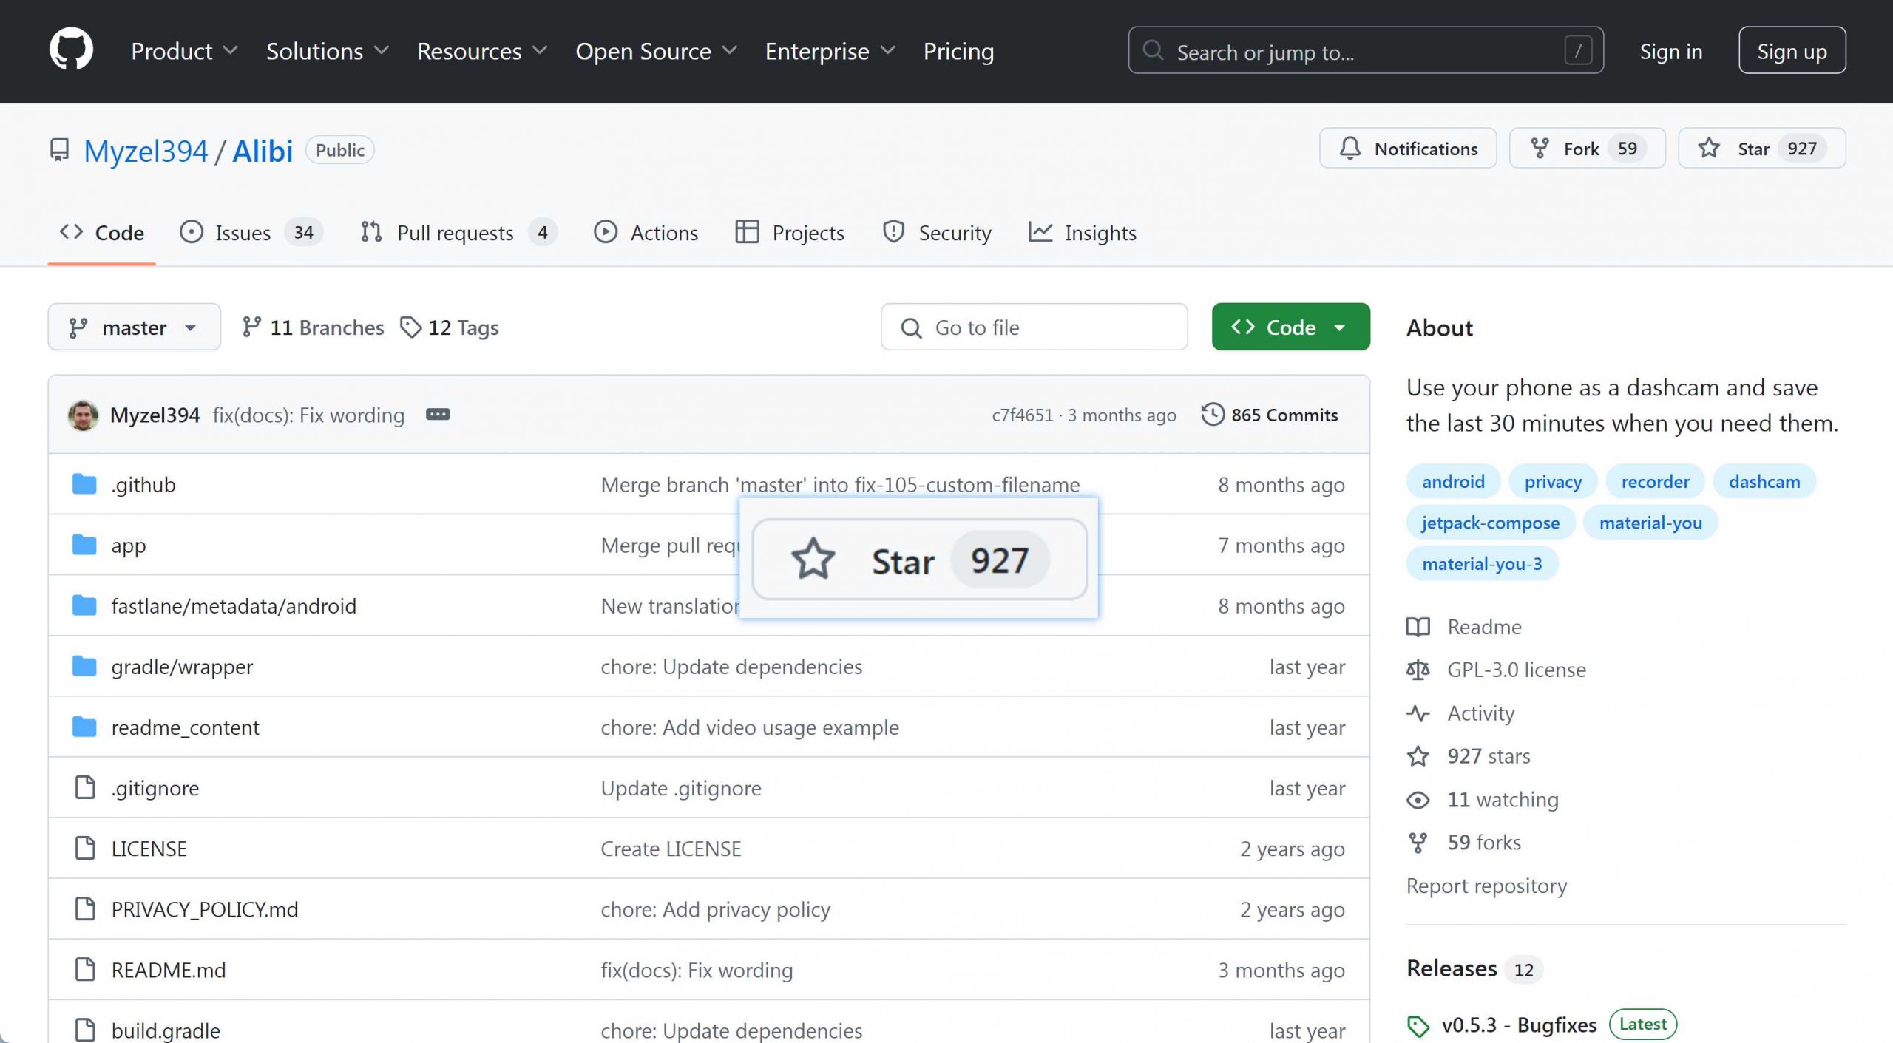Click the Myzel394 avatar thumbnail
Viewport: 1893px width, 1043px height.
(83, 415)
